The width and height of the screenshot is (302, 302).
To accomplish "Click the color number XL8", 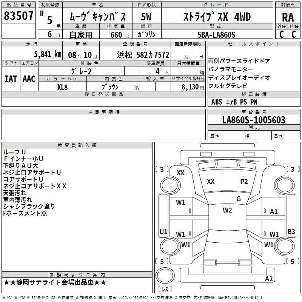I will click(x=62, y=87).
